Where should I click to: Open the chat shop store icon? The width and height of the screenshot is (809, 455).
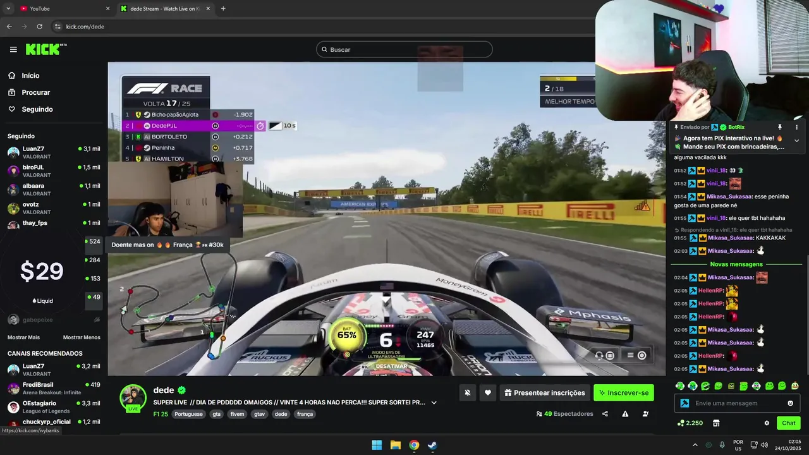[716, 423]
